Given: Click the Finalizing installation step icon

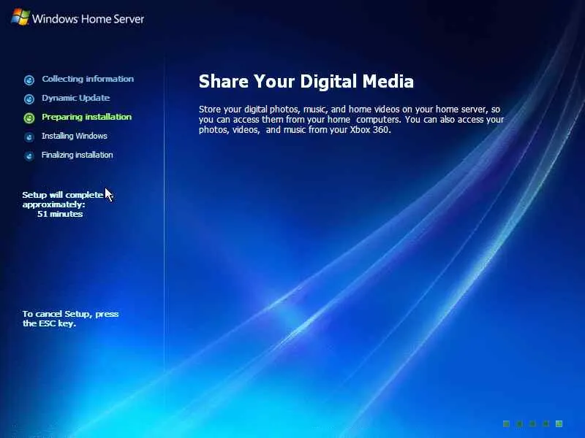Looking at the screenshot, I should 29,155.
